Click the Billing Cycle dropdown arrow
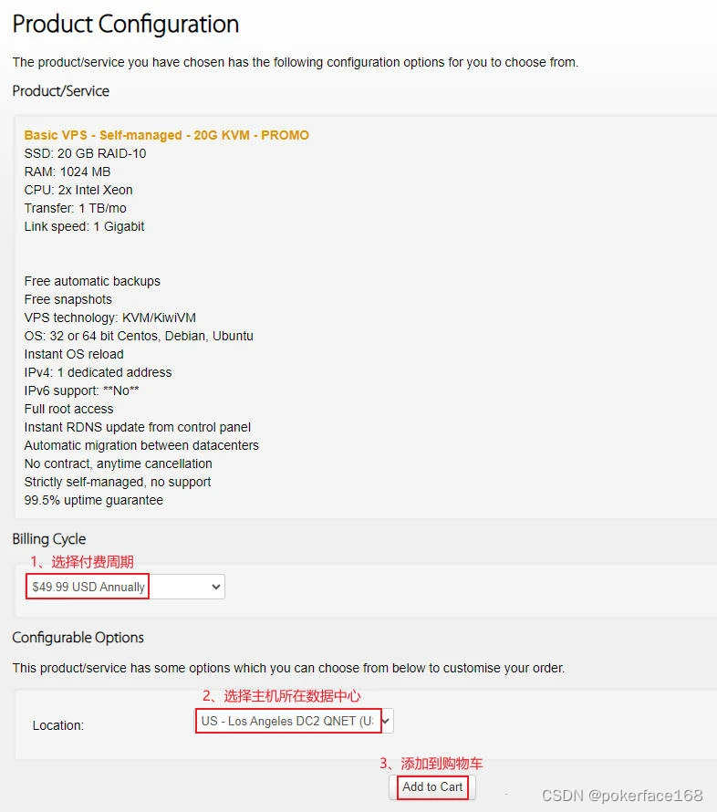 [216, 587]
